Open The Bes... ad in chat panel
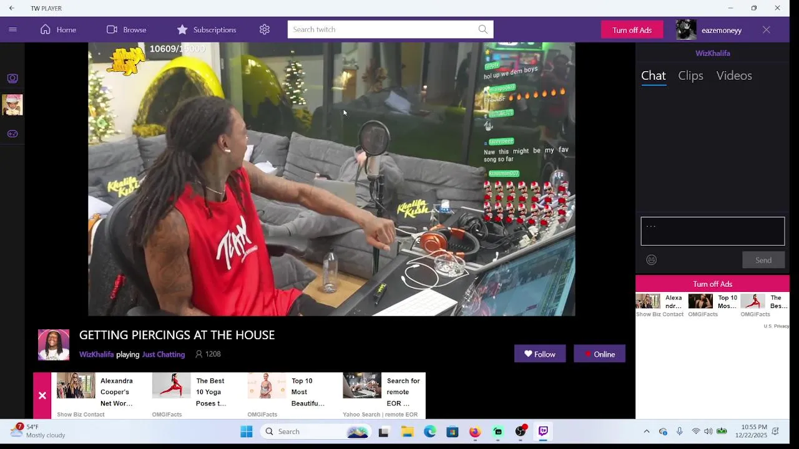The image size is (799, 449). [x=765, y=306]
